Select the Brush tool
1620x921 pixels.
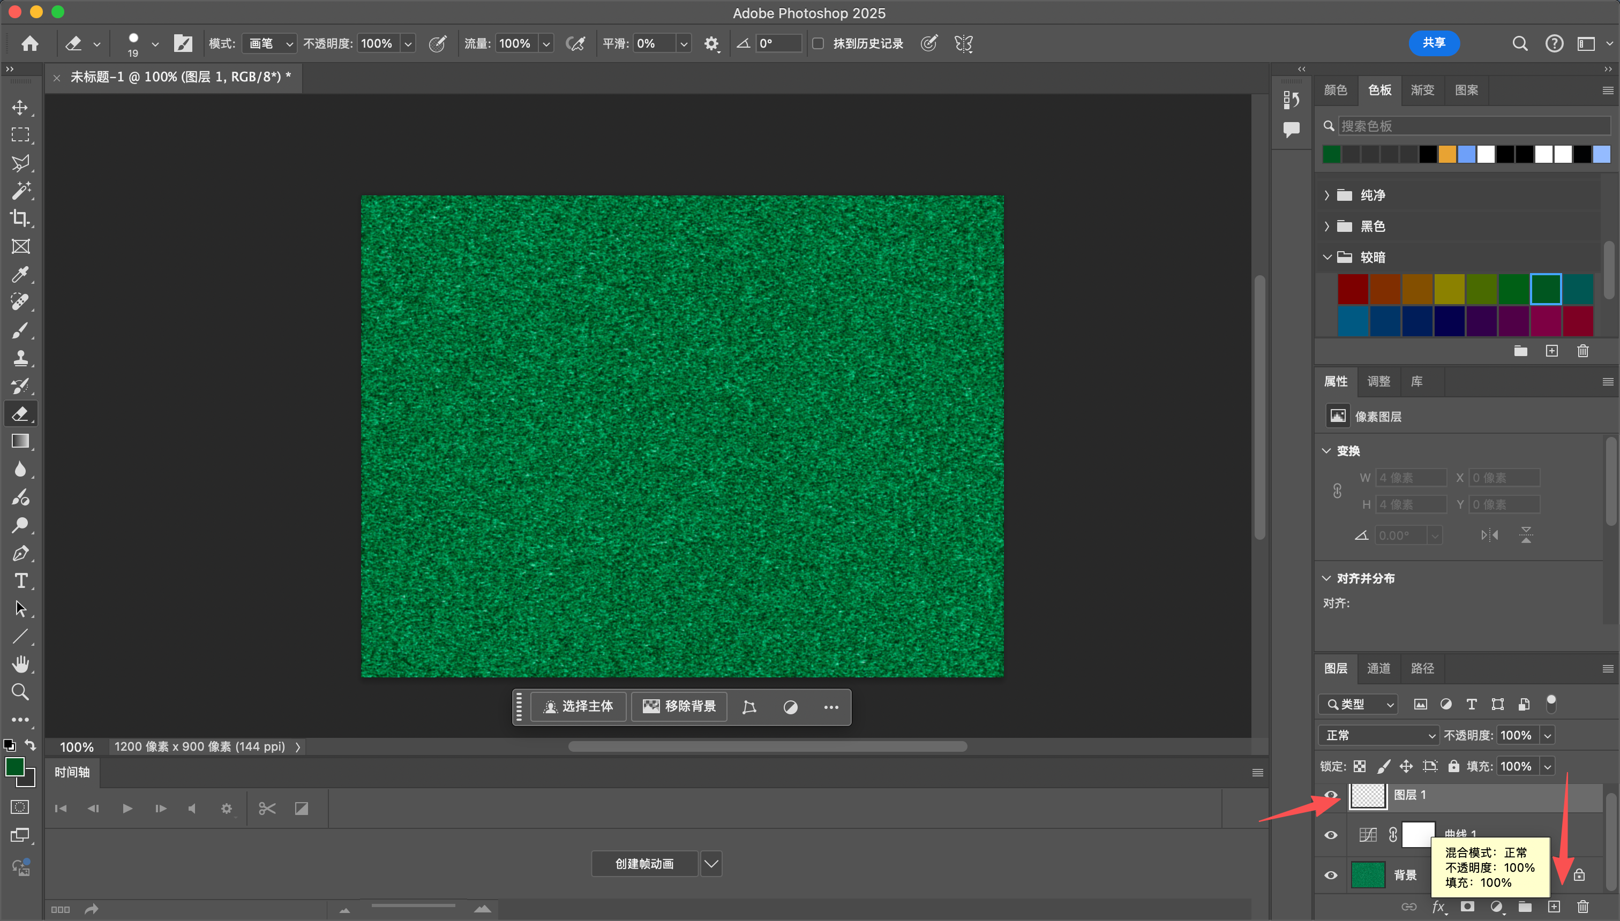point(20,329)
